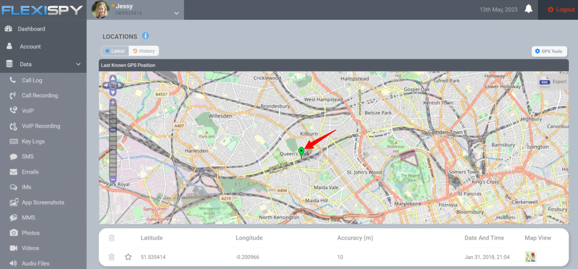Open GPS Tools button
This screenshot has width=578, height=269.
(x=549, y=51)
